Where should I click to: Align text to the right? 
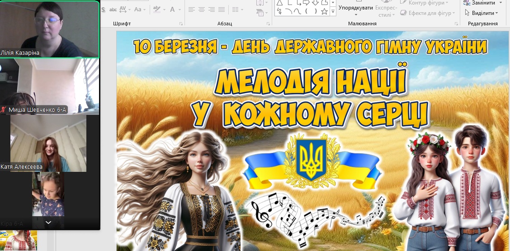(x=212, y=9)
